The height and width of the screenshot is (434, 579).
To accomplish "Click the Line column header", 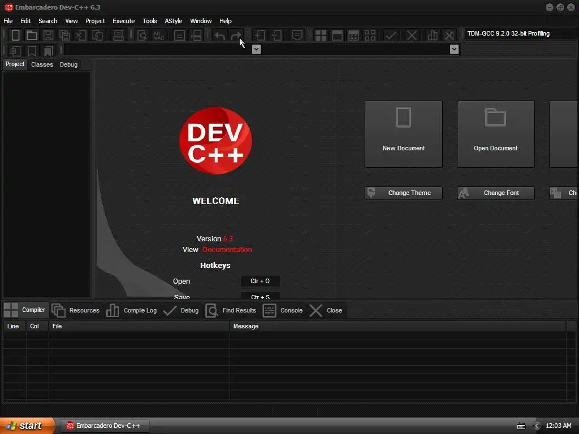I will point(13,326).
